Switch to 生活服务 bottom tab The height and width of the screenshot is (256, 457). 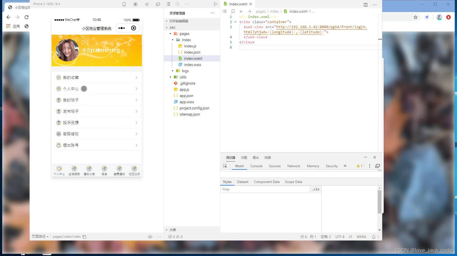[x=74, y=171]
